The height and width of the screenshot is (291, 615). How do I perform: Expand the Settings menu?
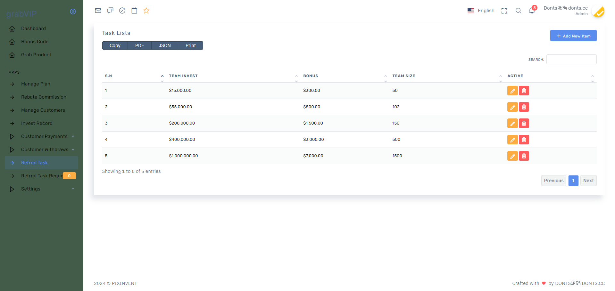click(x=41, y=189)
